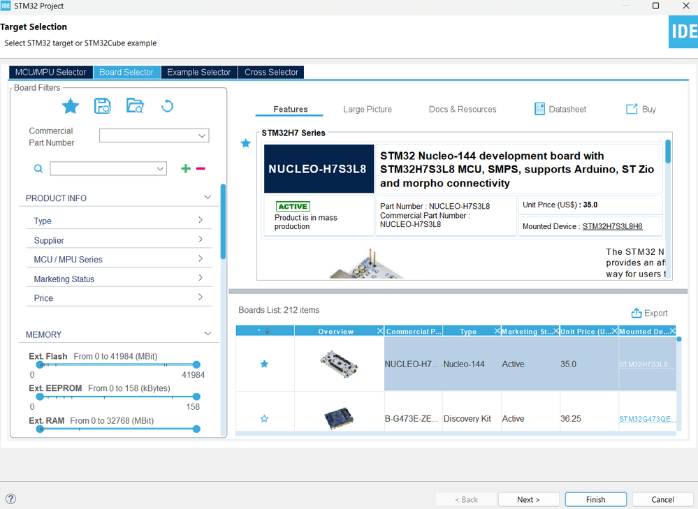The image size is (698, 509).
Task: Click the Finish button
Action: [x=595, y=500]
